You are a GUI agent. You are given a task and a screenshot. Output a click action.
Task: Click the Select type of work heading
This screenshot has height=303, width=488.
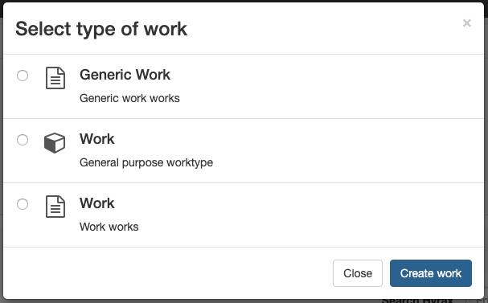101,29
